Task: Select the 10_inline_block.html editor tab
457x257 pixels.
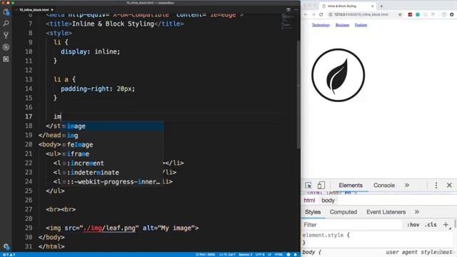Action: [34, 9]
